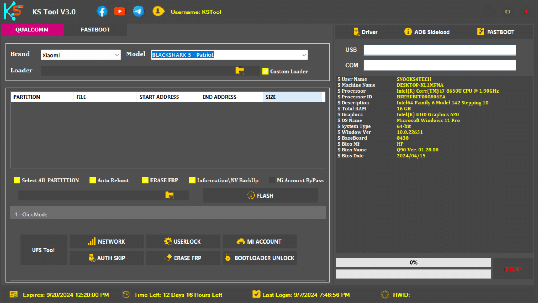Click 'Q90 Ver. 01.28.00' Bios value
538x303 pixels.
point(418,150)
